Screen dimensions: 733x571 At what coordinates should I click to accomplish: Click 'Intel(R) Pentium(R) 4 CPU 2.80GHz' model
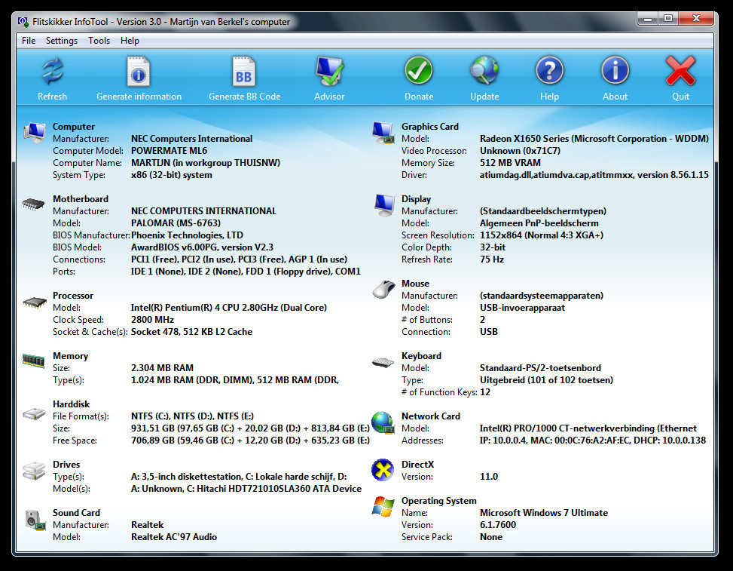204,308
